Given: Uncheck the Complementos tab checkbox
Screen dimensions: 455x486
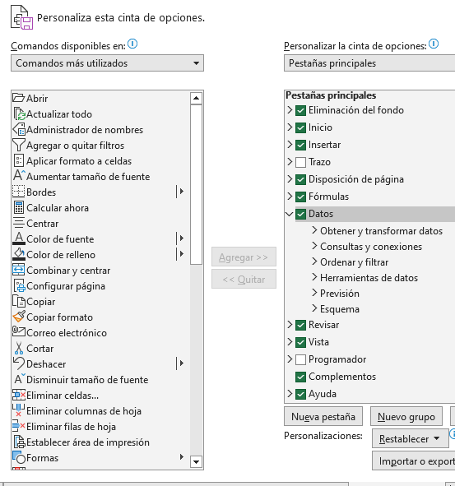Looking at the screenshot, I should point(300,377).
